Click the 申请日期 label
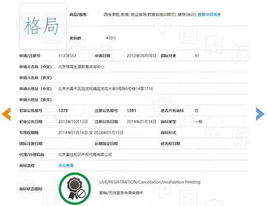Viewport: 267px width, 206px height. point(102,56)
